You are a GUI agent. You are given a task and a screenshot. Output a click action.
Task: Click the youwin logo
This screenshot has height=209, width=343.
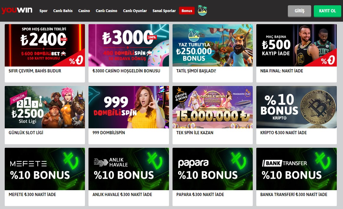pos(17,10)
